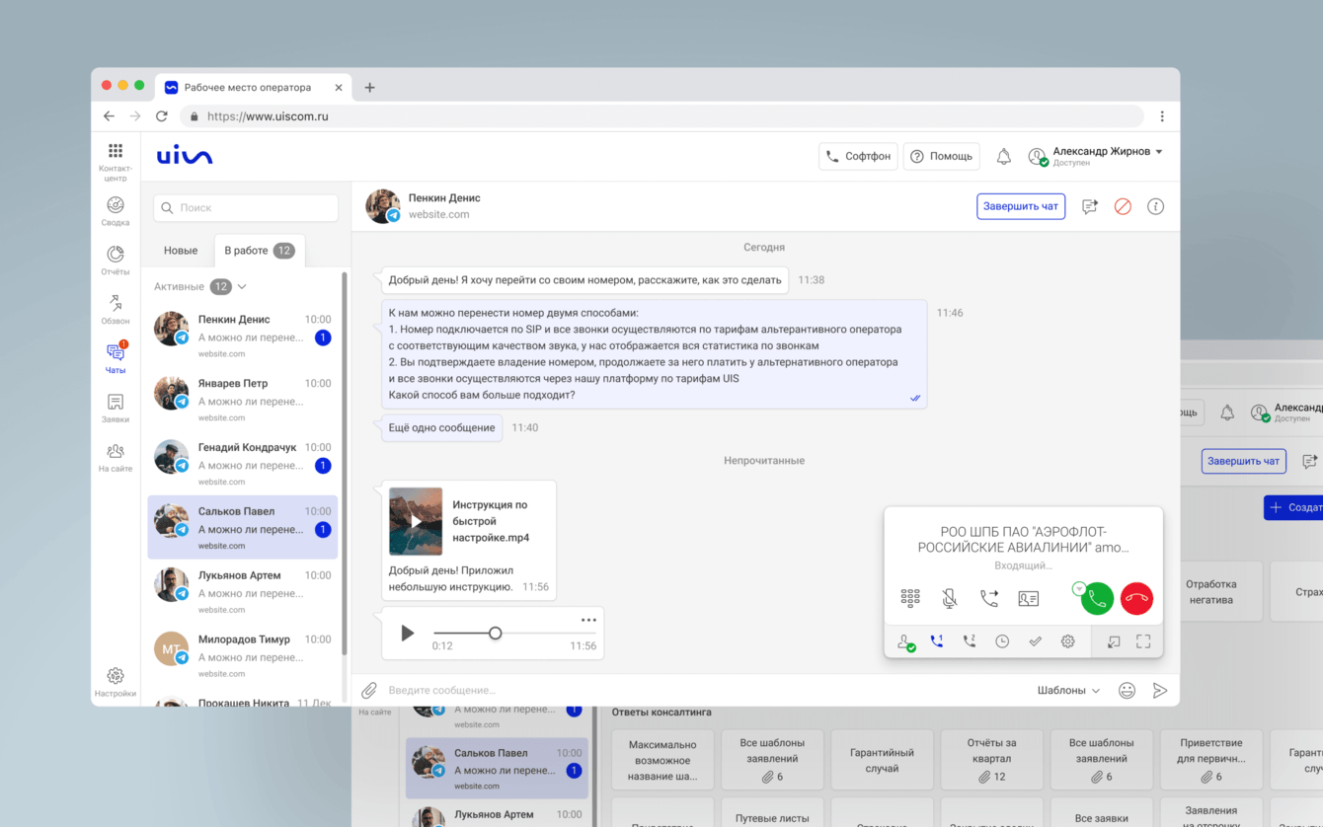
Task: Open contact card from the call widget
Action: click(x=1028, y=597)
